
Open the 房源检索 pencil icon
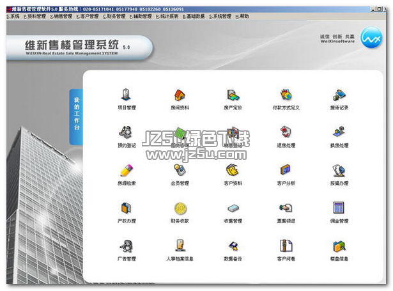[126, 170]
